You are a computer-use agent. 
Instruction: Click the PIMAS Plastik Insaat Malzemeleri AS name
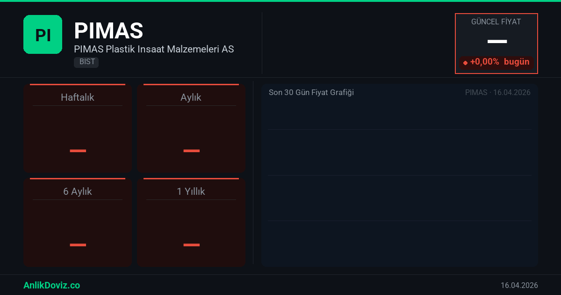click(154, 49)
